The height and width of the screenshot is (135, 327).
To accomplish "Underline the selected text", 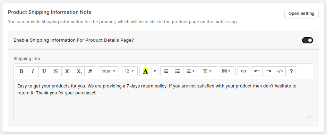I will coord(44,71).
